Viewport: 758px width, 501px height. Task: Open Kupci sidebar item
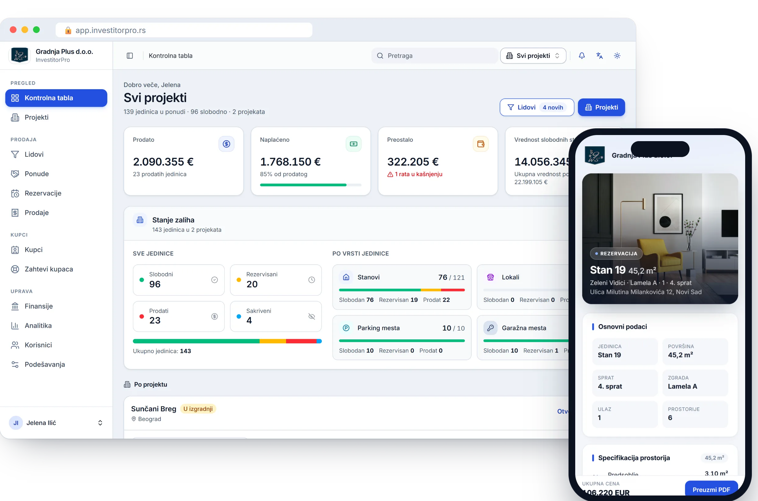click(x=56, y=250)
